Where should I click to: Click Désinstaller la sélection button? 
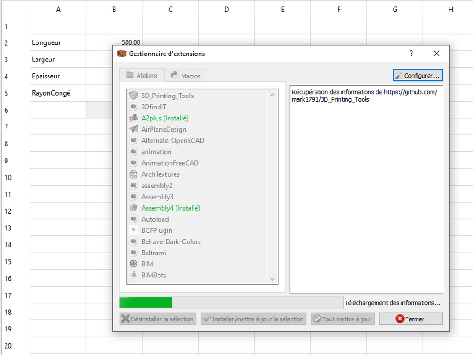[158, 319]
